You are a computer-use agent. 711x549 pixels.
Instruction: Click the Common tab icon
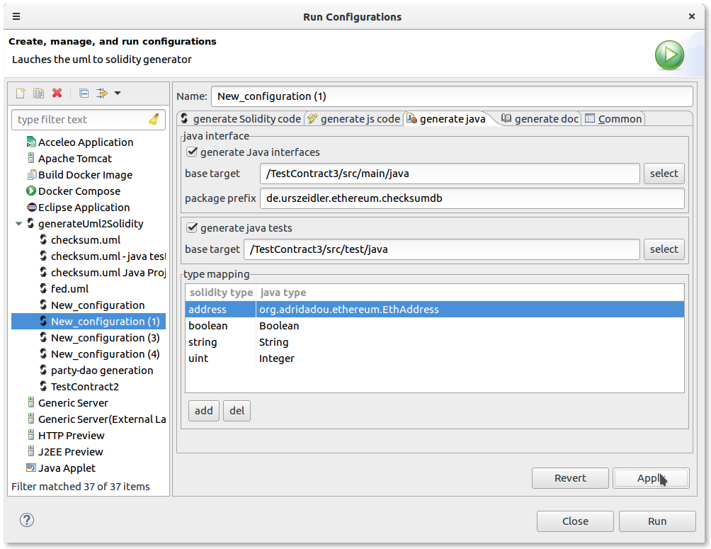tap(589, 118)
